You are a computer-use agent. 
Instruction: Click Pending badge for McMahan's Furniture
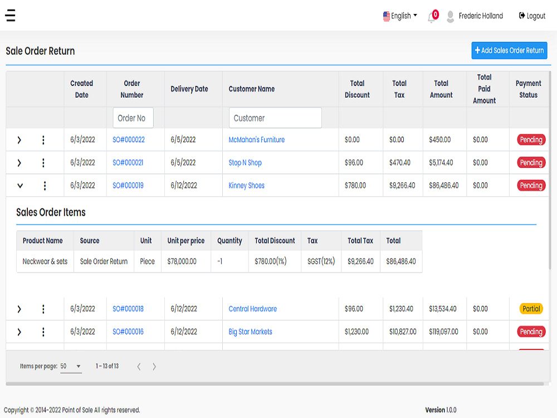point(531,140)
